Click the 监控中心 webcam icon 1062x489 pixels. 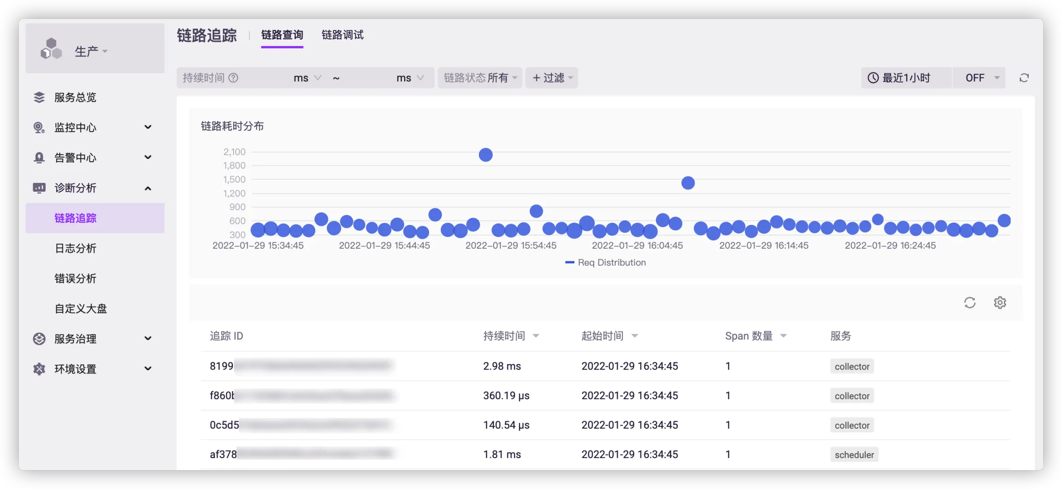(39, 128)
